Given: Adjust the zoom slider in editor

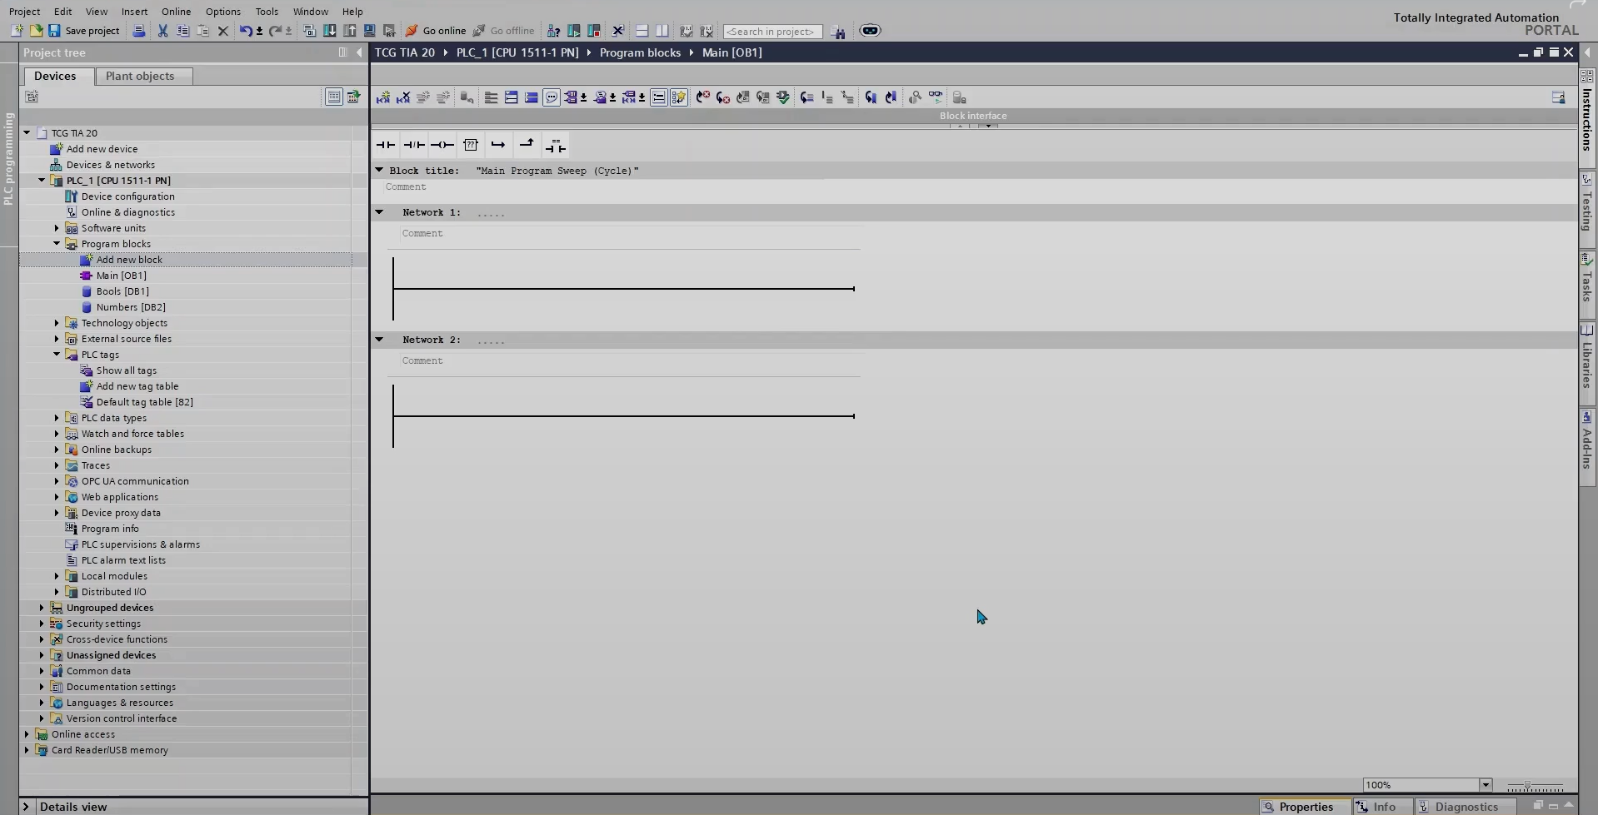Looking at the screenshot, I should pos(1526,786).
